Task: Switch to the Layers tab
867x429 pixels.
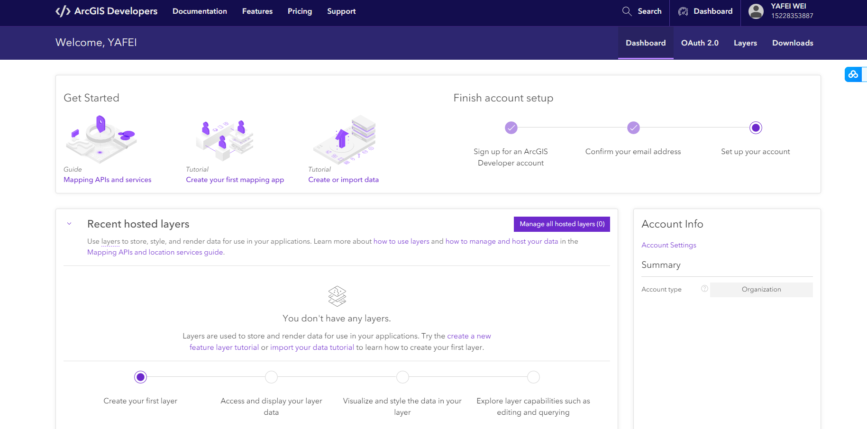Action: [x=745, y=43]
